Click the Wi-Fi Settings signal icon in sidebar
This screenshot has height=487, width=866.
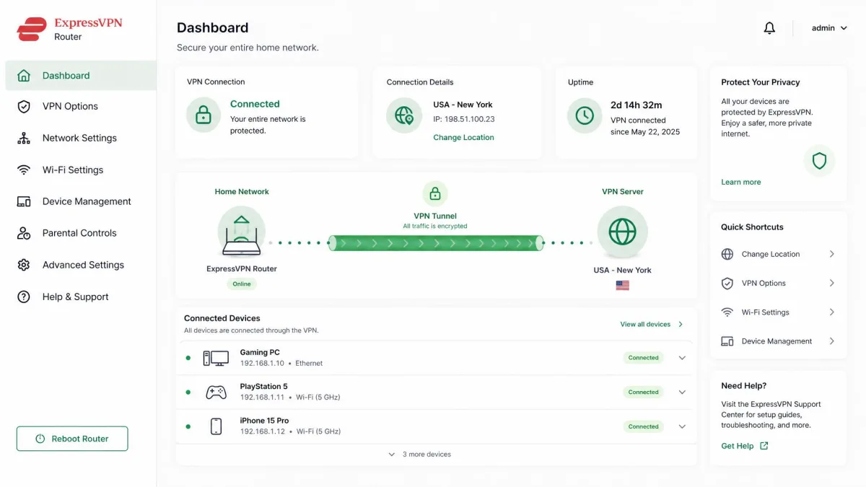click(x=24, y=170)
